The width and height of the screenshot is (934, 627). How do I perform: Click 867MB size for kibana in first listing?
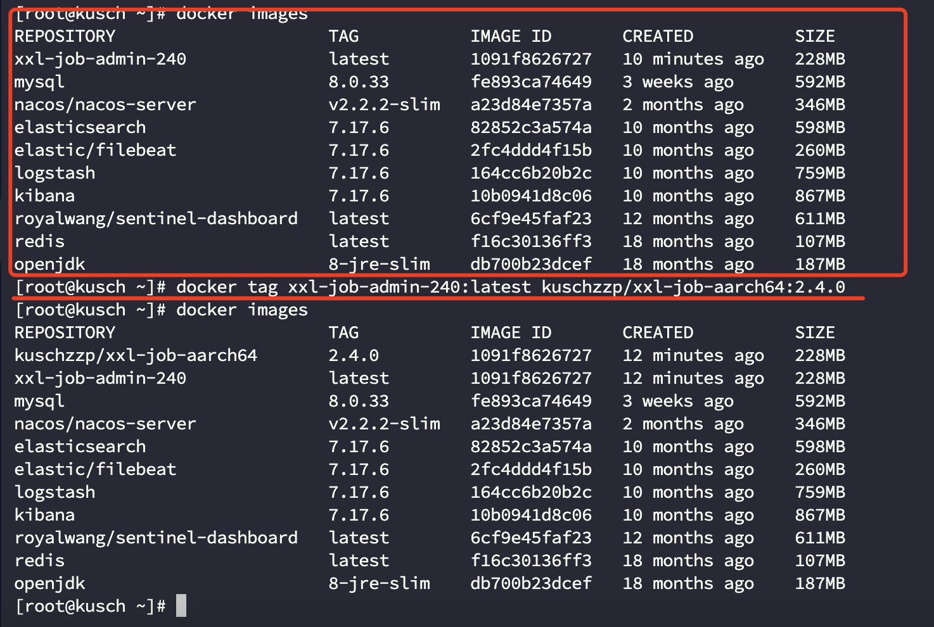820,196
